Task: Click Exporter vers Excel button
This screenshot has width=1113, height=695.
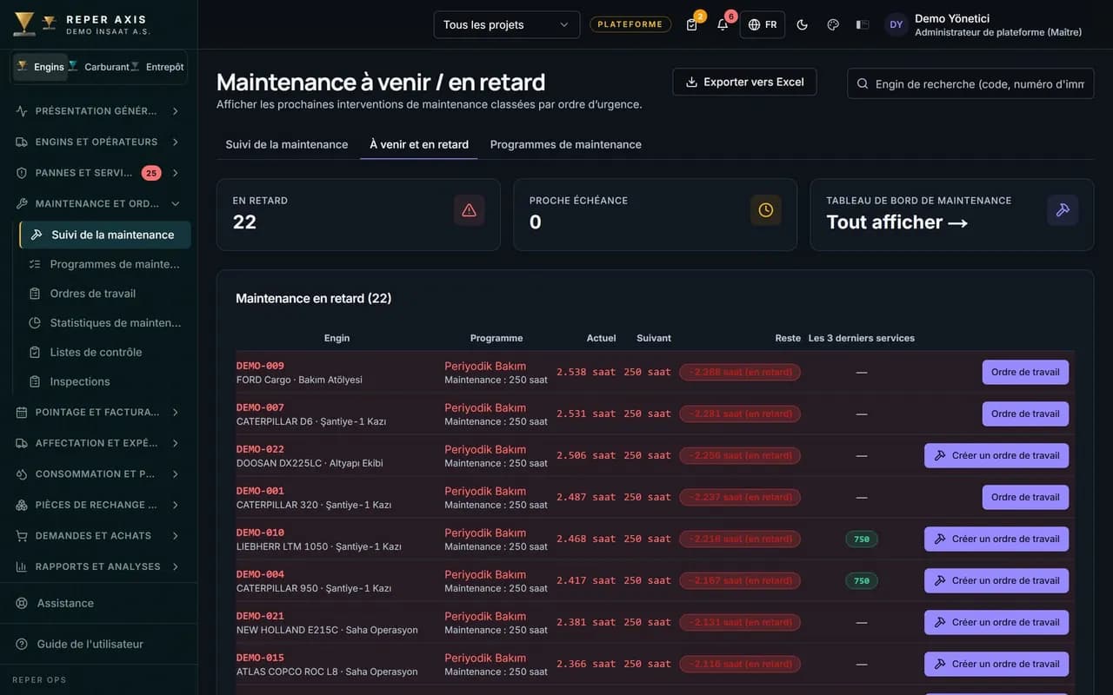Action: coord(744,82)
